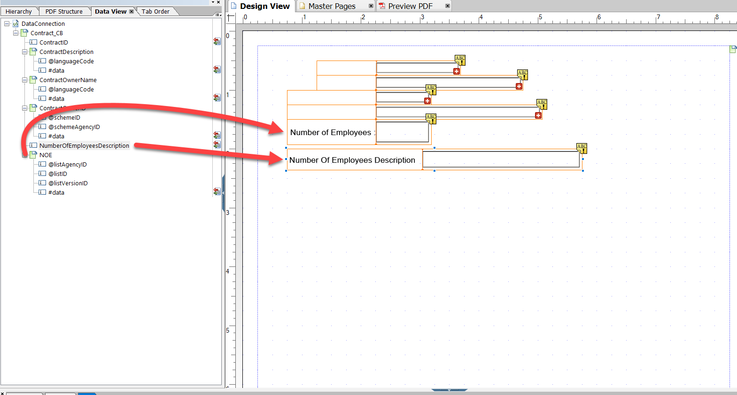Screen dimensions: 737x395
Task: Click binding icon for ContractOwnerName #data row
Action: [217, 98]
